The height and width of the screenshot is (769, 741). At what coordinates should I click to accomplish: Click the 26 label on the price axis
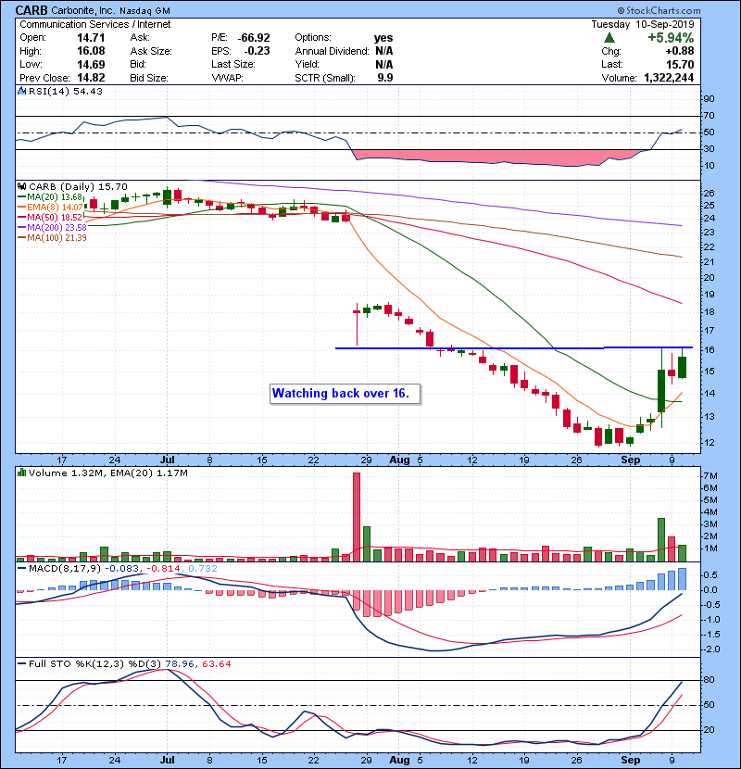[710, 194]
